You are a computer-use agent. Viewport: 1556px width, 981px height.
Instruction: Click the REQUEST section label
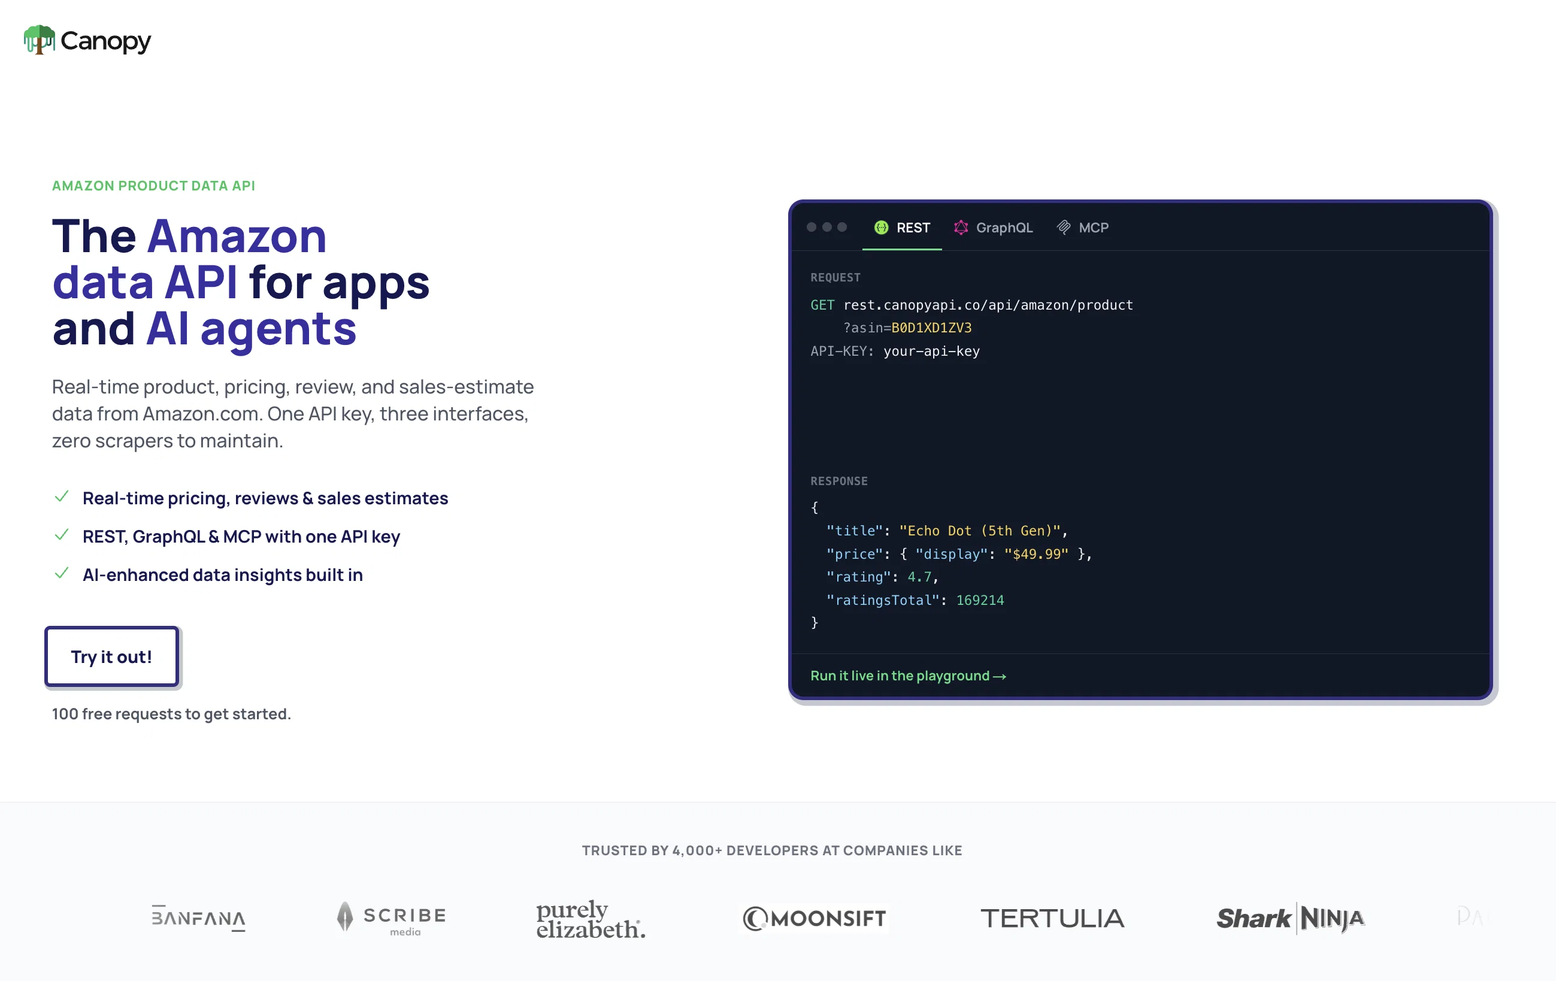point(835,277)
